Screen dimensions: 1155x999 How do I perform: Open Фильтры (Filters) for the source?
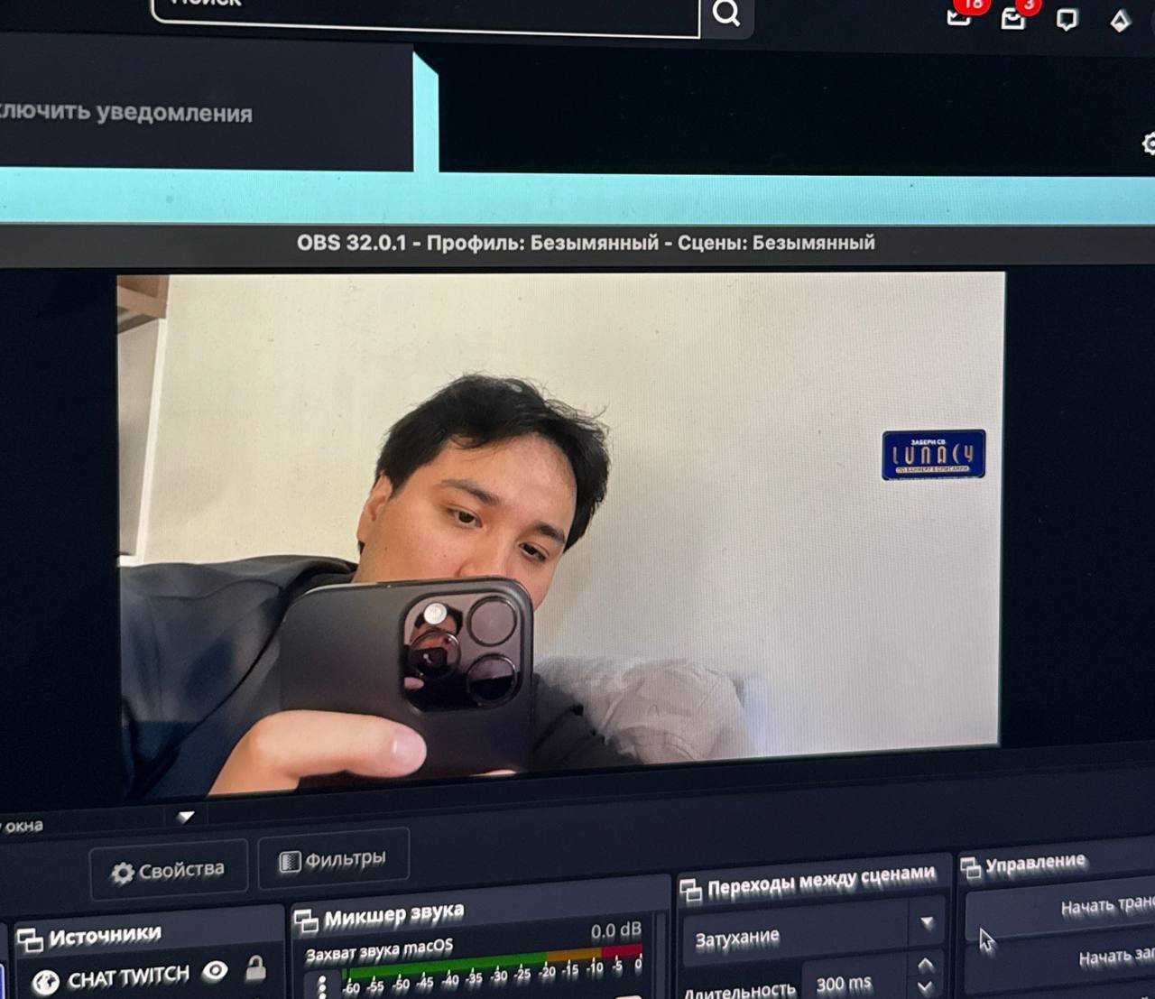point(333,859)
